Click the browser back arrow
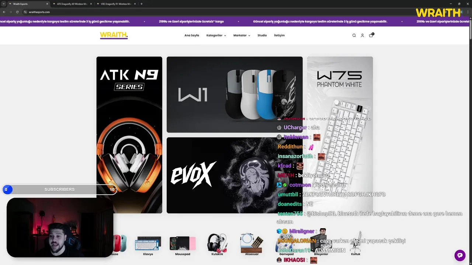 click(x=4, y=12)
